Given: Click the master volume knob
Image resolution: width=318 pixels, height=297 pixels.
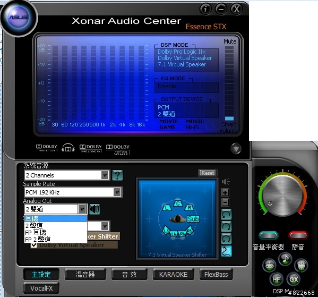Looking at the screenshot, I should pos(283,196).
